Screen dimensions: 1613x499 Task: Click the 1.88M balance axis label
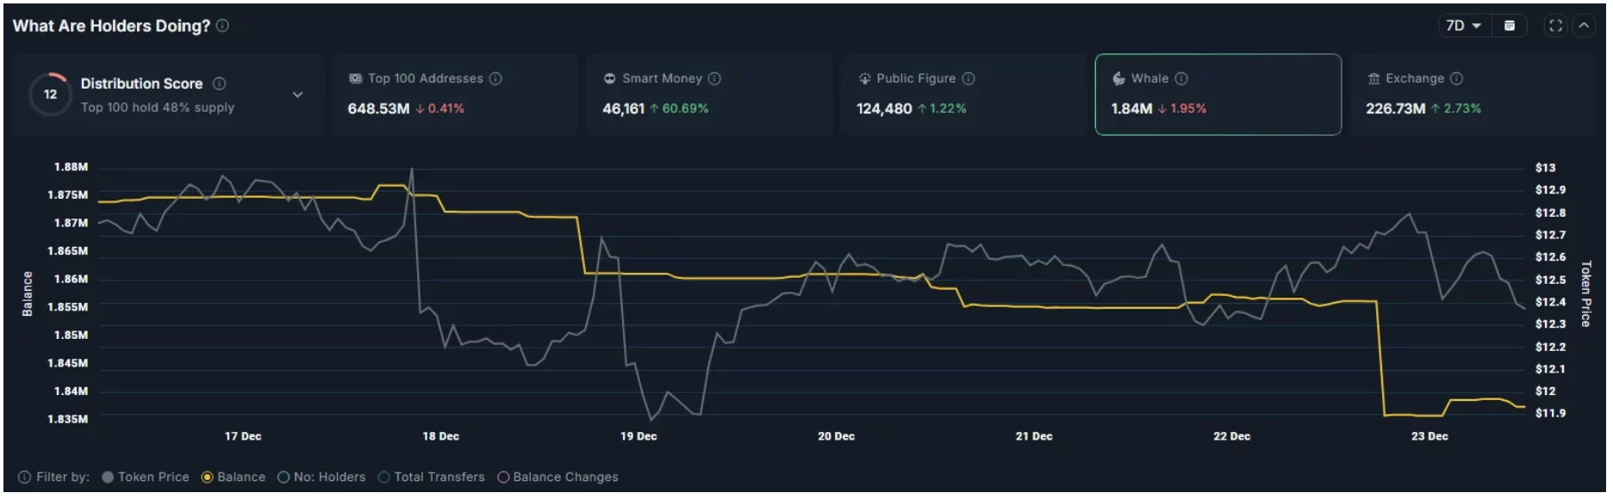coord(71,167)
